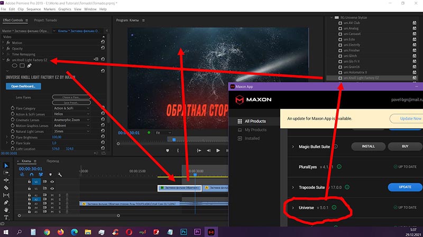Select the Razor tool

click(x=6, y=188)
